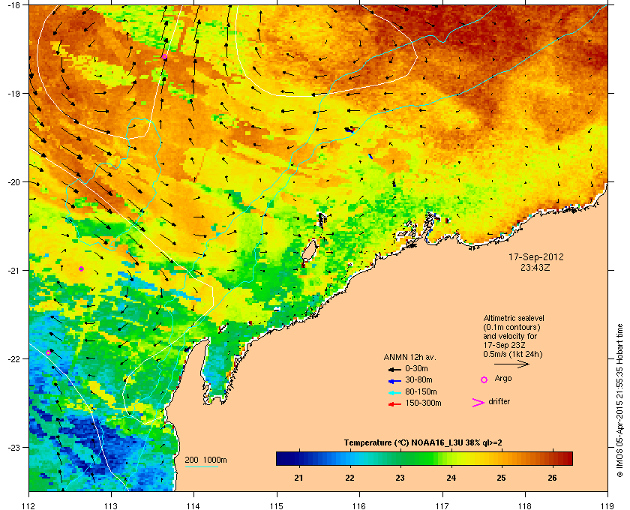Click the longitude axis label 118
Viewport: 630px width, 510px height.
click(525, 505)
